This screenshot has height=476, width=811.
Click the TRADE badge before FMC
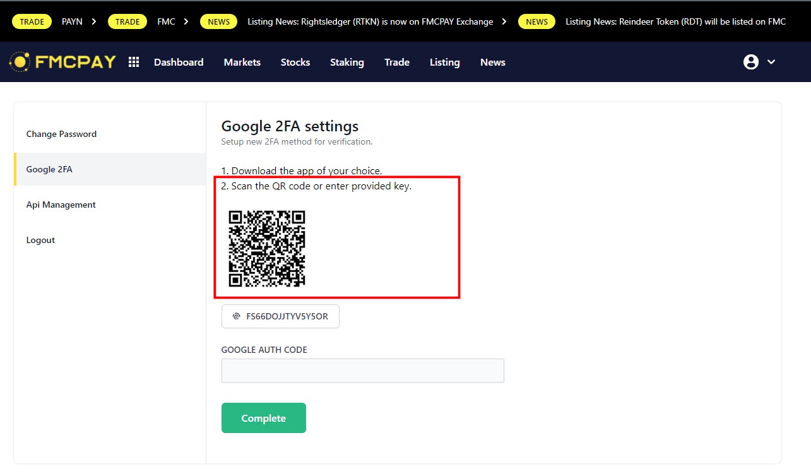coord(127,21)
